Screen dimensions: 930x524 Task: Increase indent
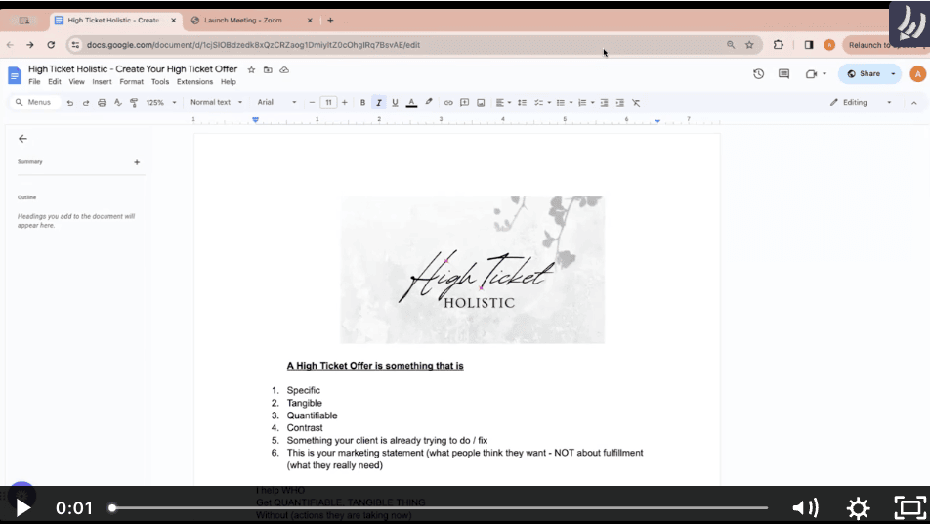click(619, 103)
